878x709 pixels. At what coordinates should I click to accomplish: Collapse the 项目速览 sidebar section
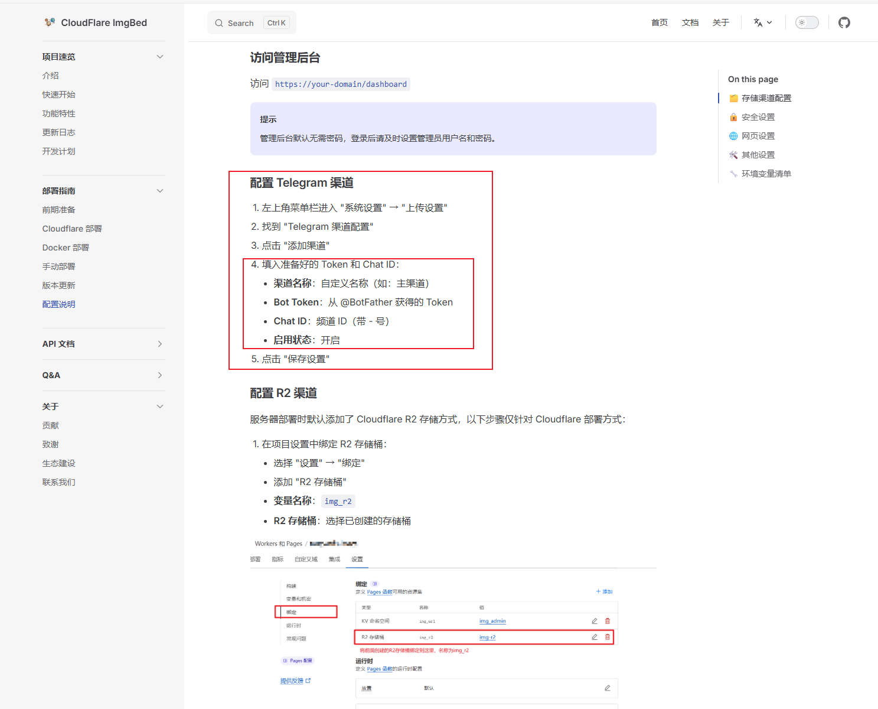[x=160, y=57]
